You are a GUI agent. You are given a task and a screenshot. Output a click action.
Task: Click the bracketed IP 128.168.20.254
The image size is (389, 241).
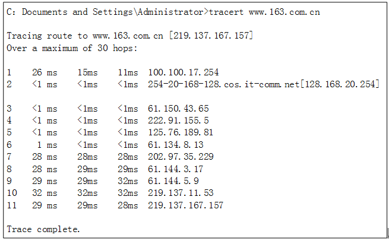(340, 84)
